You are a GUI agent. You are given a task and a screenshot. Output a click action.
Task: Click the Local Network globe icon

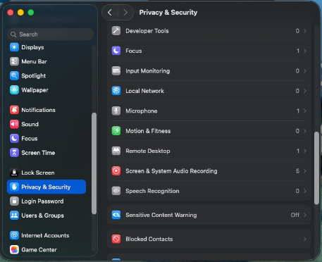[x=116, y=91]
